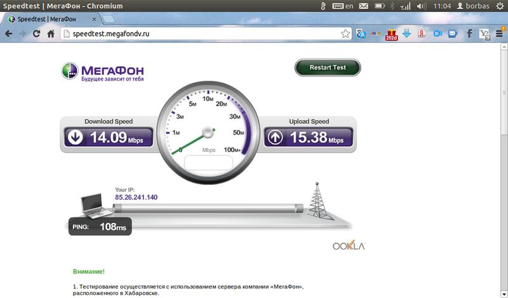Open the translate extension icon
The height and width of the screenshot is (298, 508).
(x=361, y=34)
